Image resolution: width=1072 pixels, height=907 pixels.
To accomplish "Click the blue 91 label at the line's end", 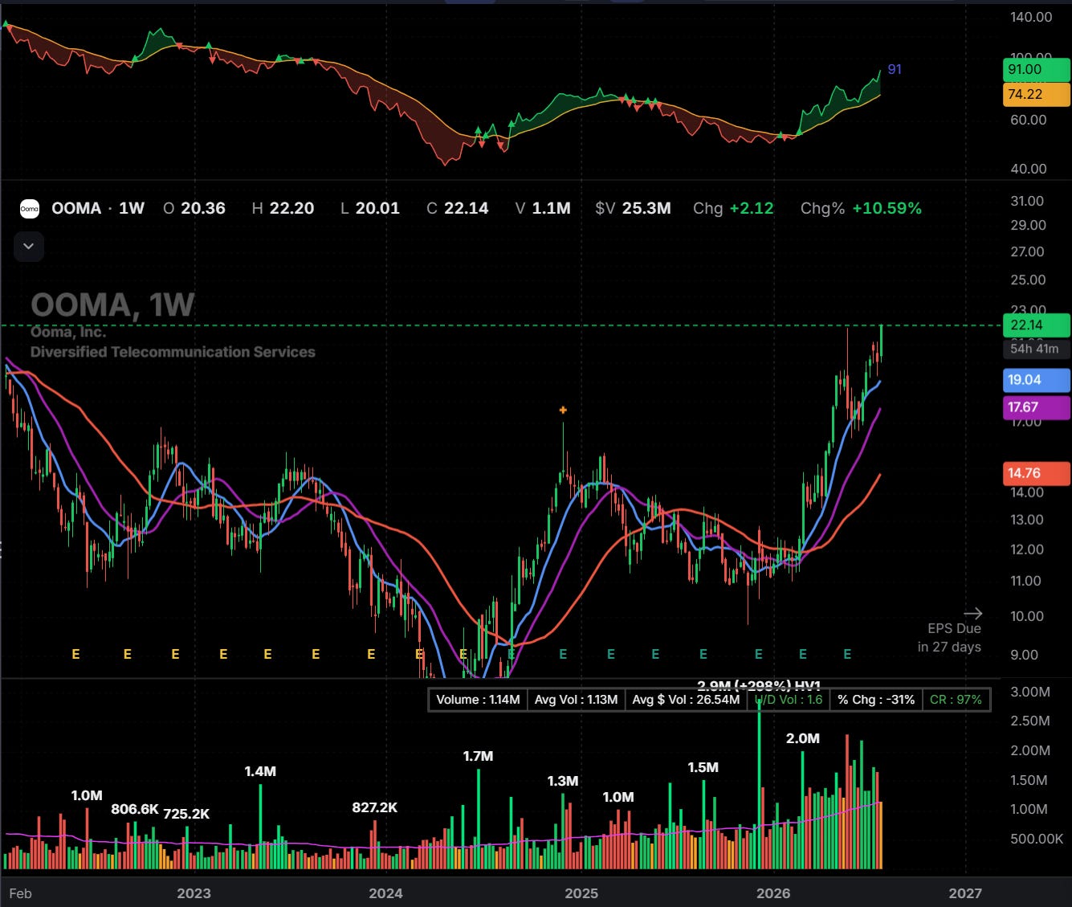I will (x=895, y=70).
